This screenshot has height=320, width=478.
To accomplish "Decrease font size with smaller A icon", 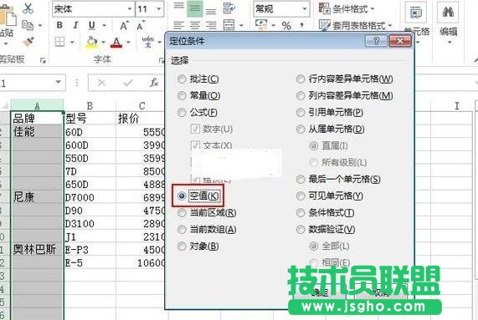I will point(141,26).
